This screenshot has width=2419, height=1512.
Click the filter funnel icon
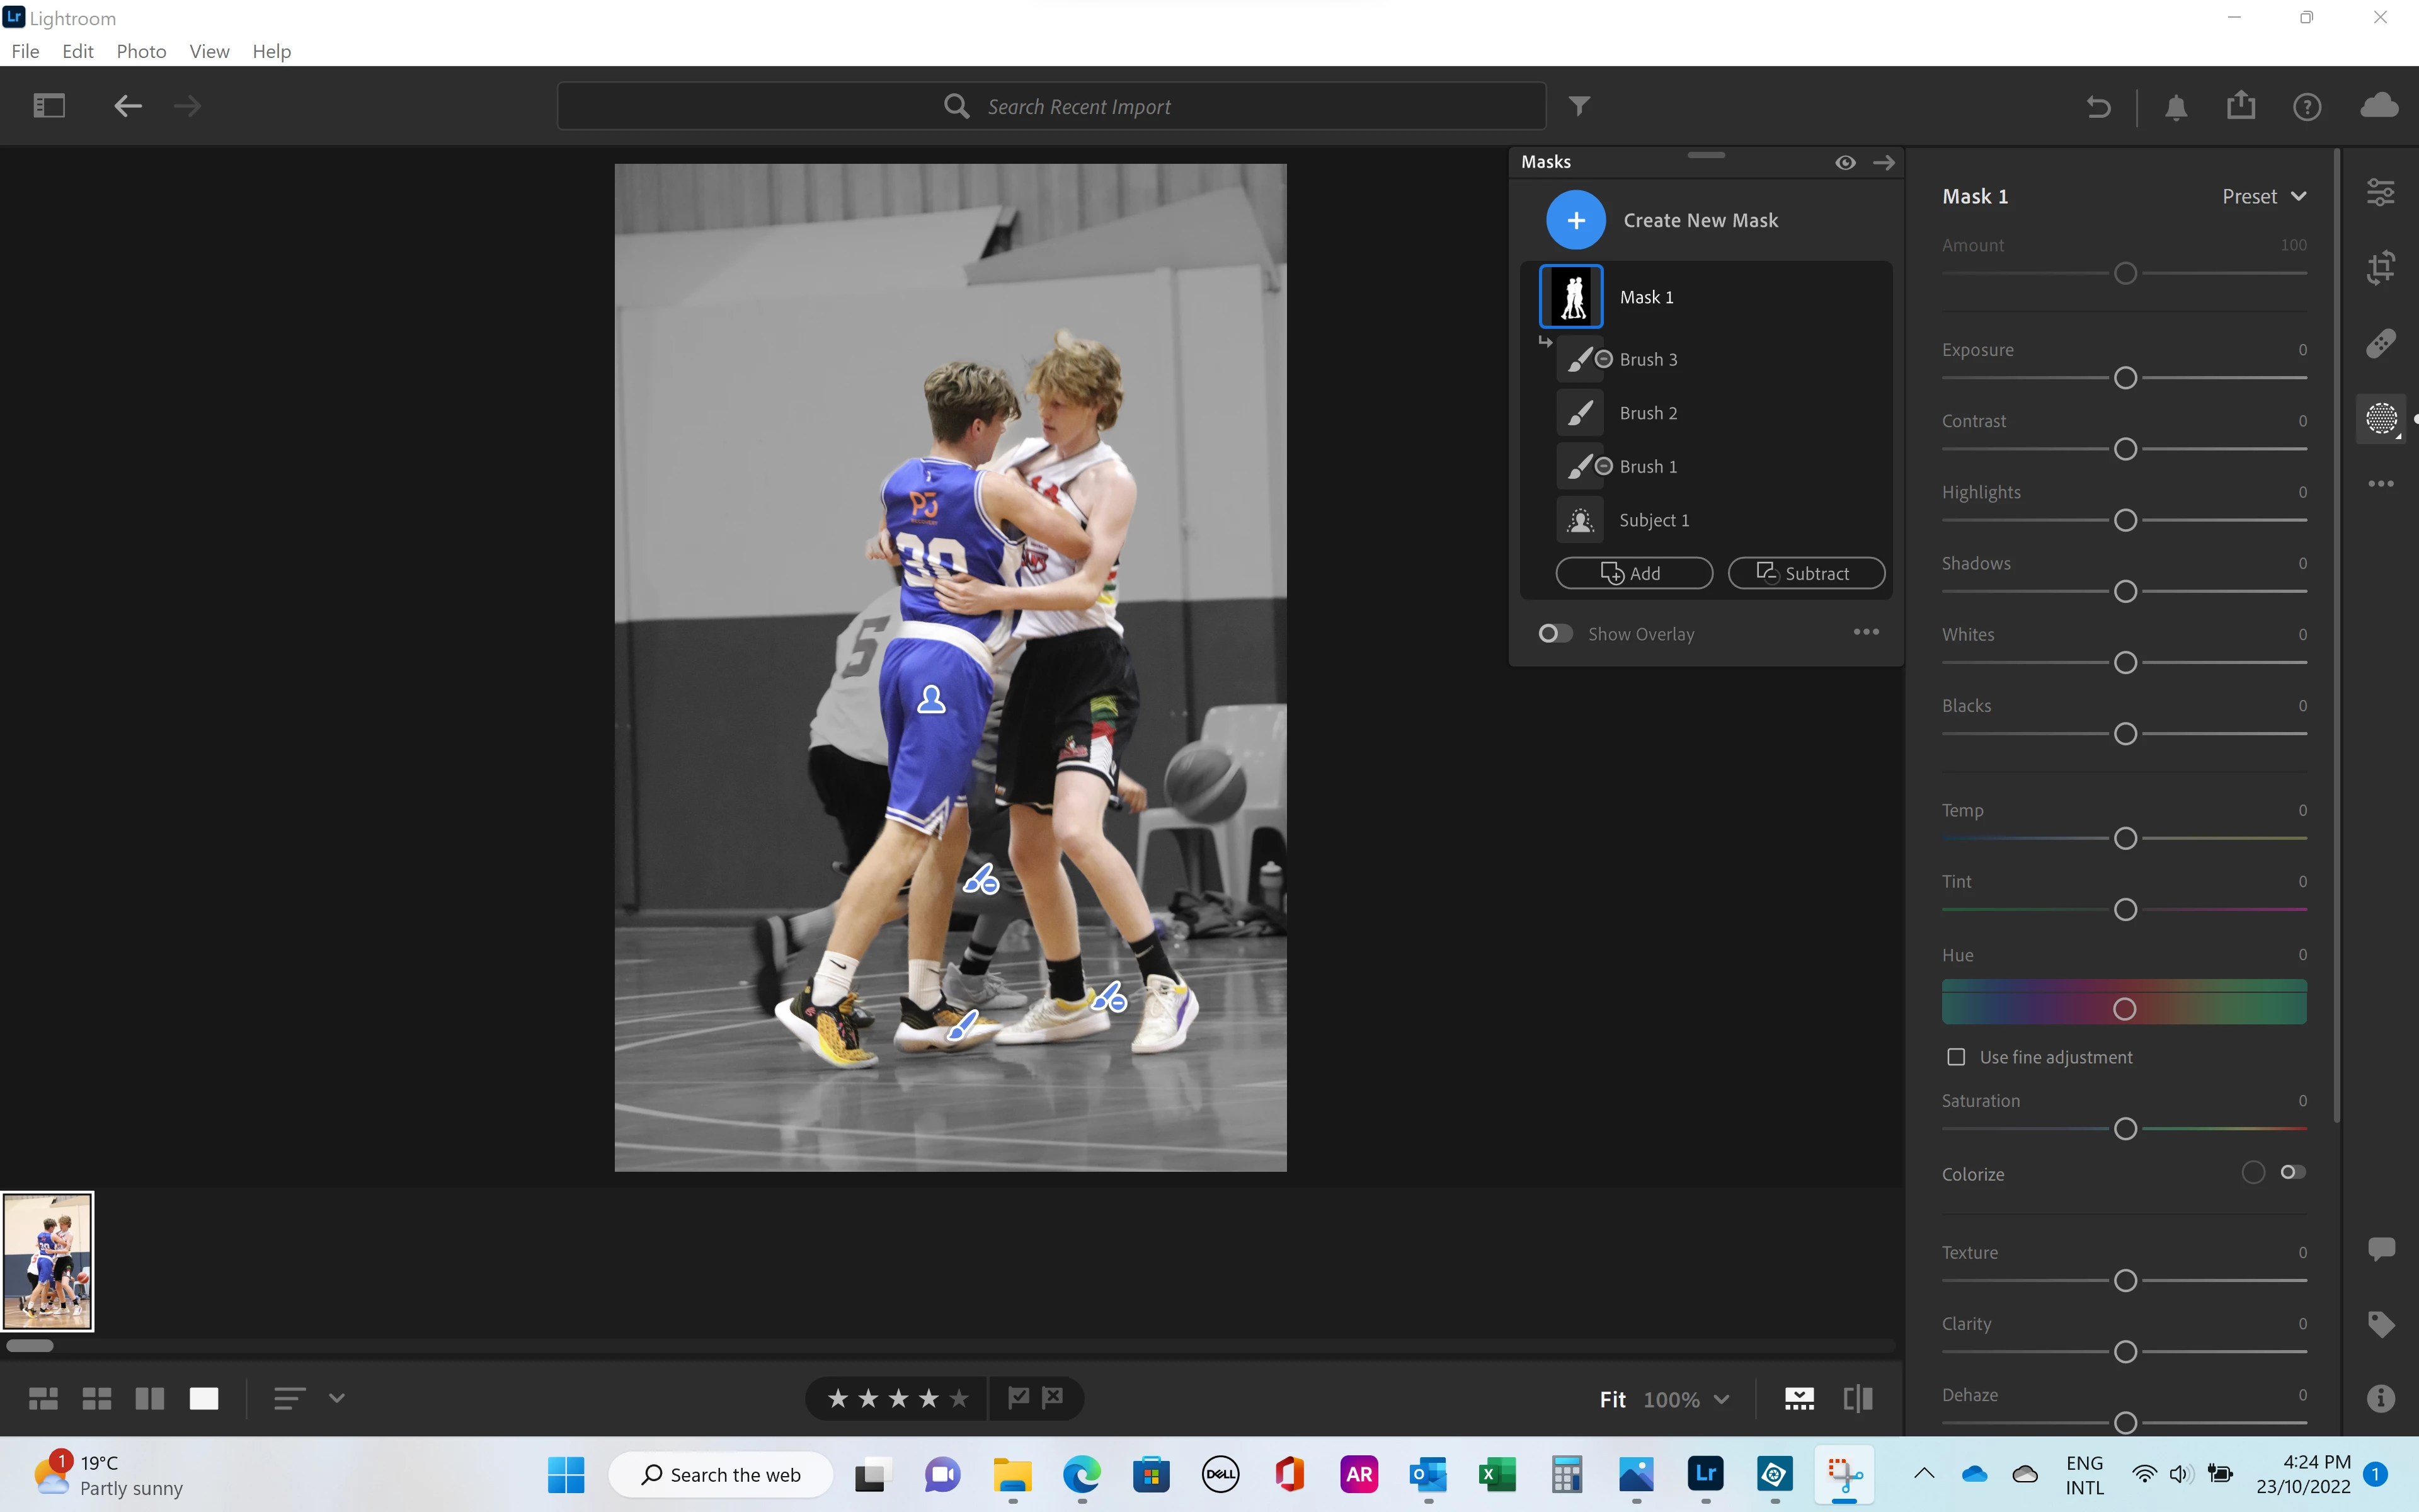[x=1579, y=106]
